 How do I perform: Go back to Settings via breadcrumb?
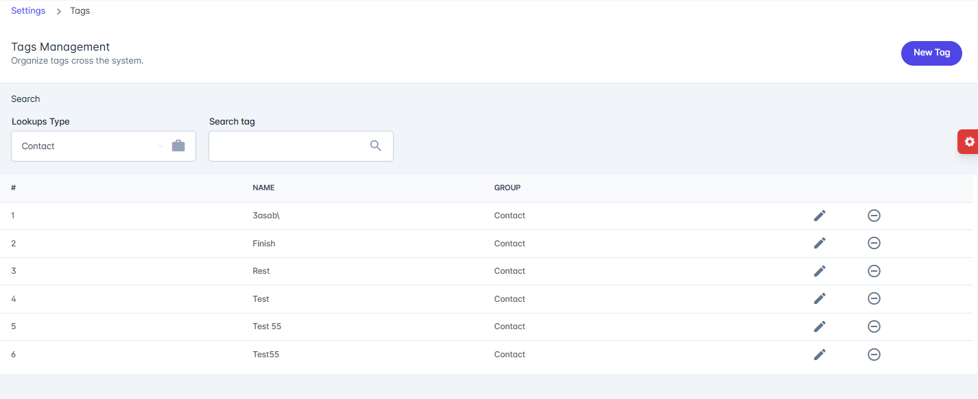[28, 11]
